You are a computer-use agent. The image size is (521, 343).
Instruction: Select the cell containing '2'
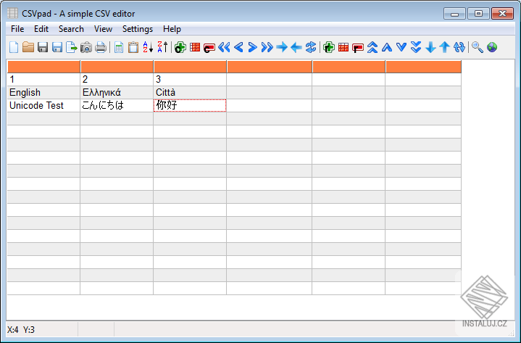(117, 80)
